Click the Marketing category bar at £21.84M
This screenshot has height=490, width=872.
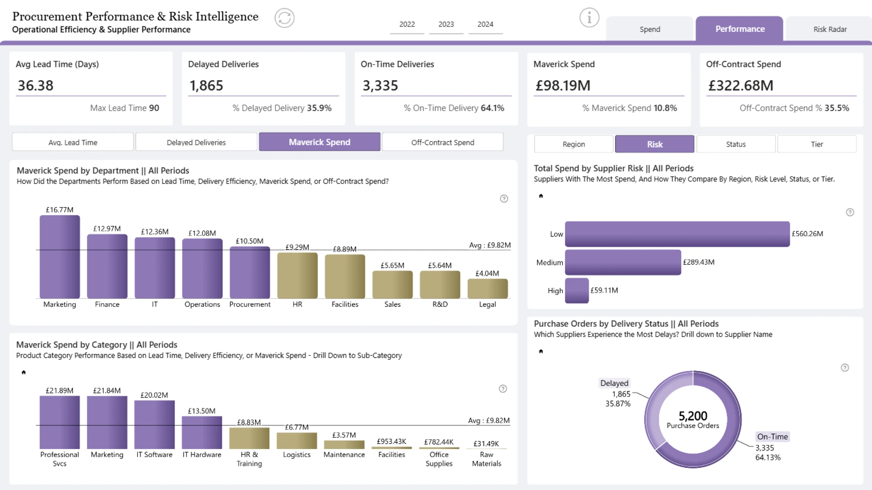pyautogui.click(x=107, y=422)
